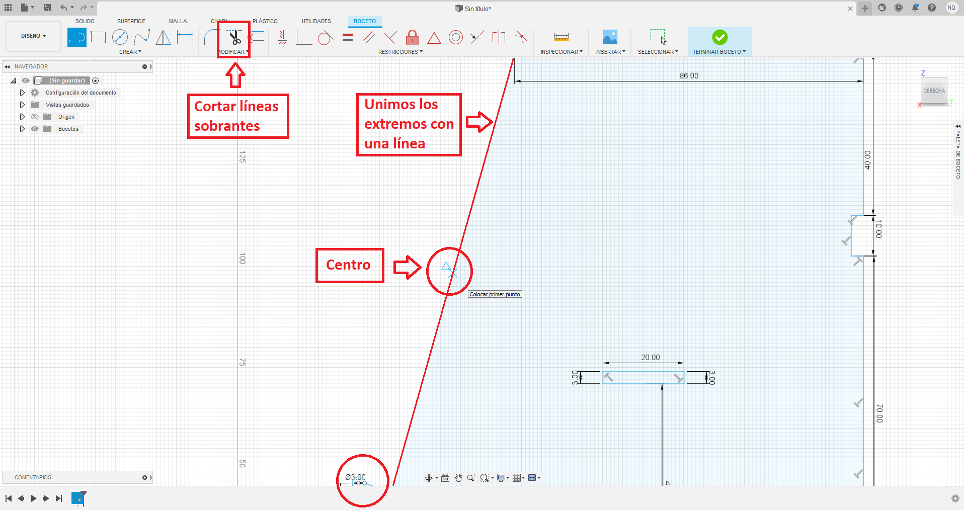This screenshot has width=964, height=510.
Task: Expand the Bocetos tree node
Action: pos(22,129)
